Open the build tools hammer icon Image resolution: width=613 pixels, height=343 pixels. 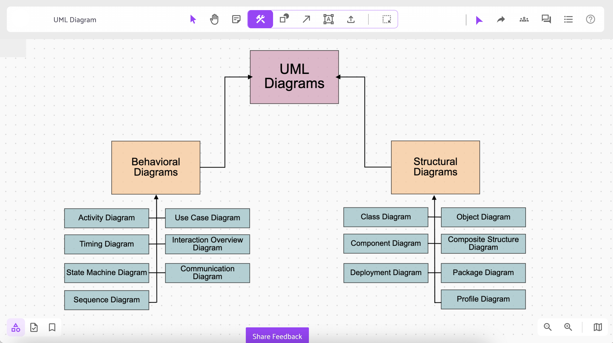[x=260, y=19]
